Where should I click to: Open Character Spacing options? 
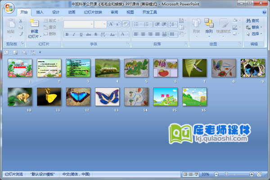(104, 34)
